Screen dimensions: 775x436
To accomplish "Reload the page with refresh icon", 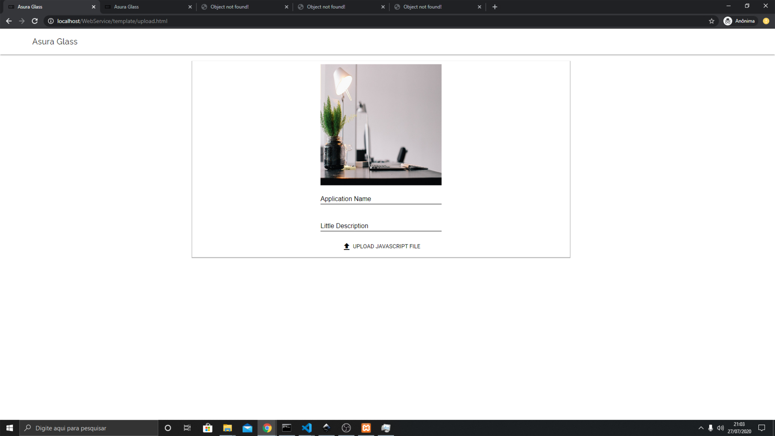I will click(35, 21).
